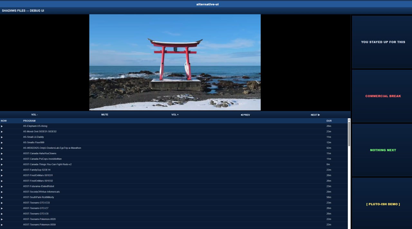The height and width of the screenshot is (229, 412).
Task: Mute the video player
Action: pyautogui.click(x=105, y=115)
